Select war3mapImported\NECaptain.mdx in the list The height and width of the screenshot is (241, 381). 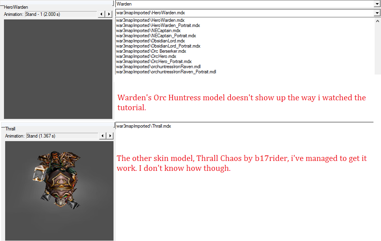coord(148,31)
